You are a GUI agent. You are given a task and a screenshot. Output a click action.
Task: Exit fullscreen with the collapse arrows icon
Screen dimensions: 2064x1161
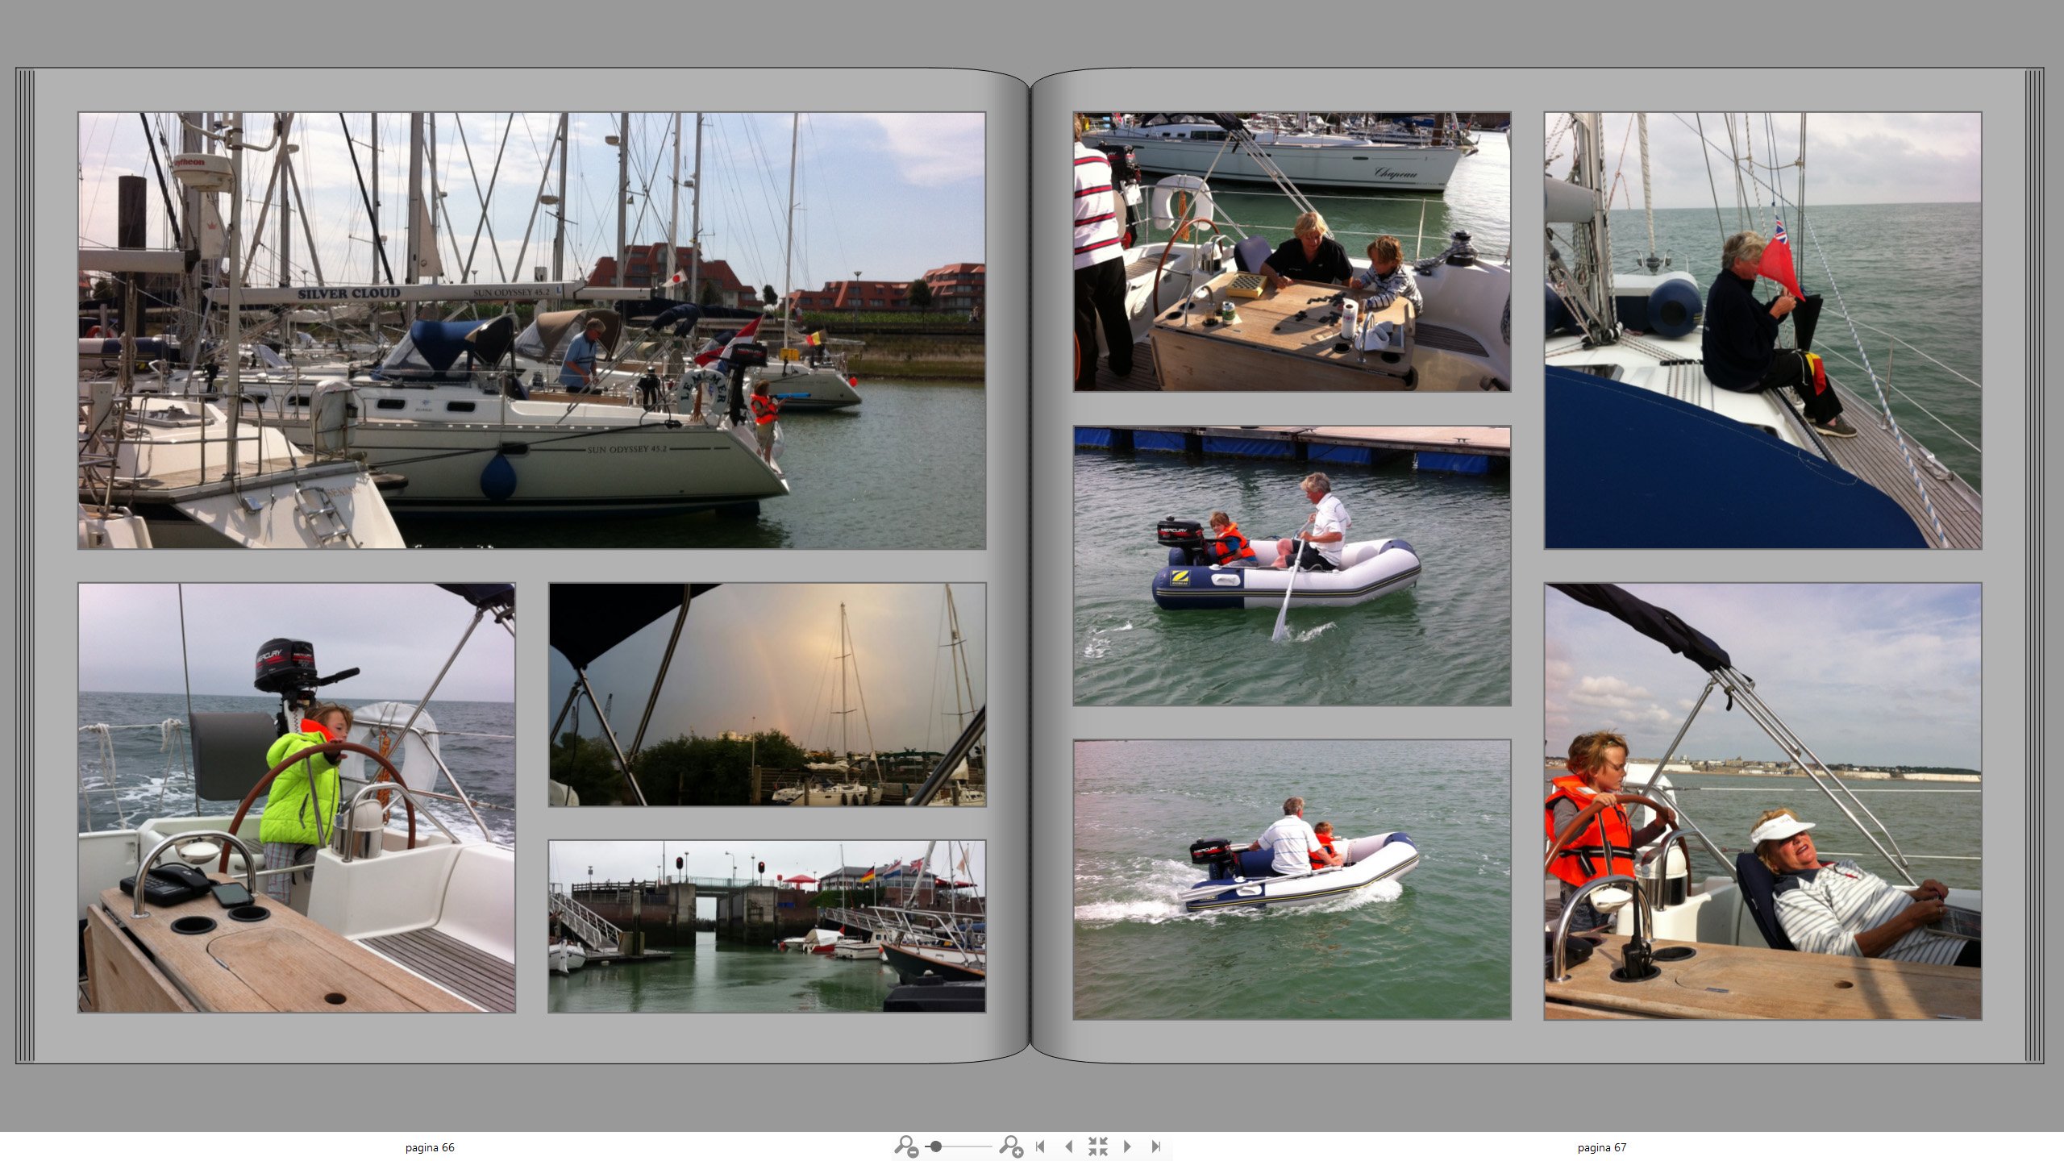tap(1097, 1146)
